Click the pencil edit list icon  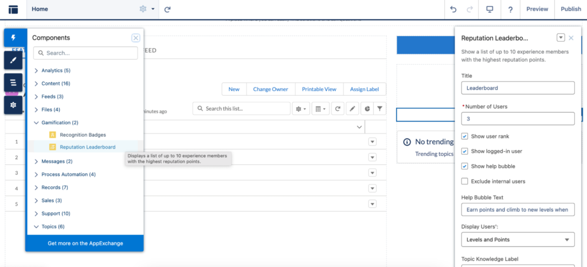click(x=353, y=109)
